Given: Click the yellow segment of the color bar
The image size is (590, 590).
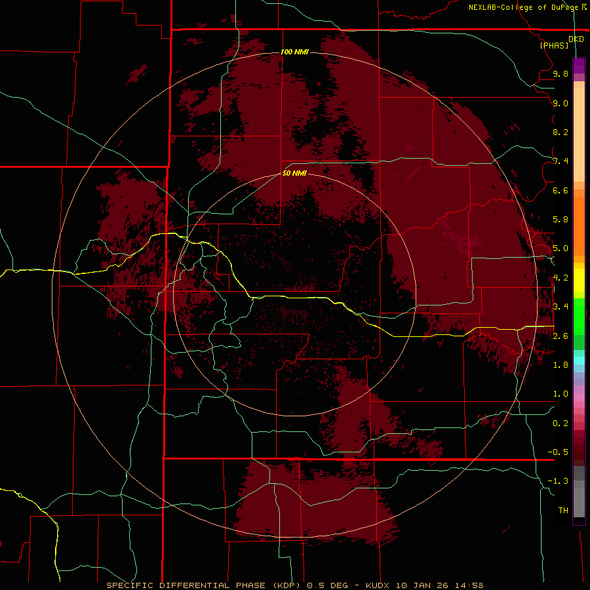Looking at the screenshot, I should pos(579,281).
